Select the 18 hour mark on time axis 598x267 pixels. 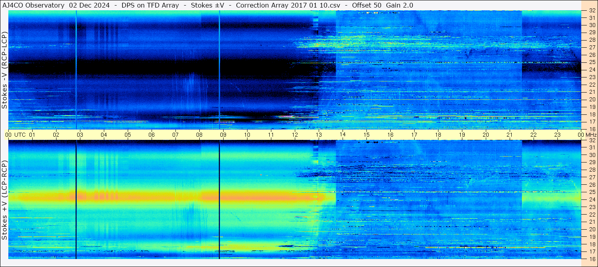(438, 135)
